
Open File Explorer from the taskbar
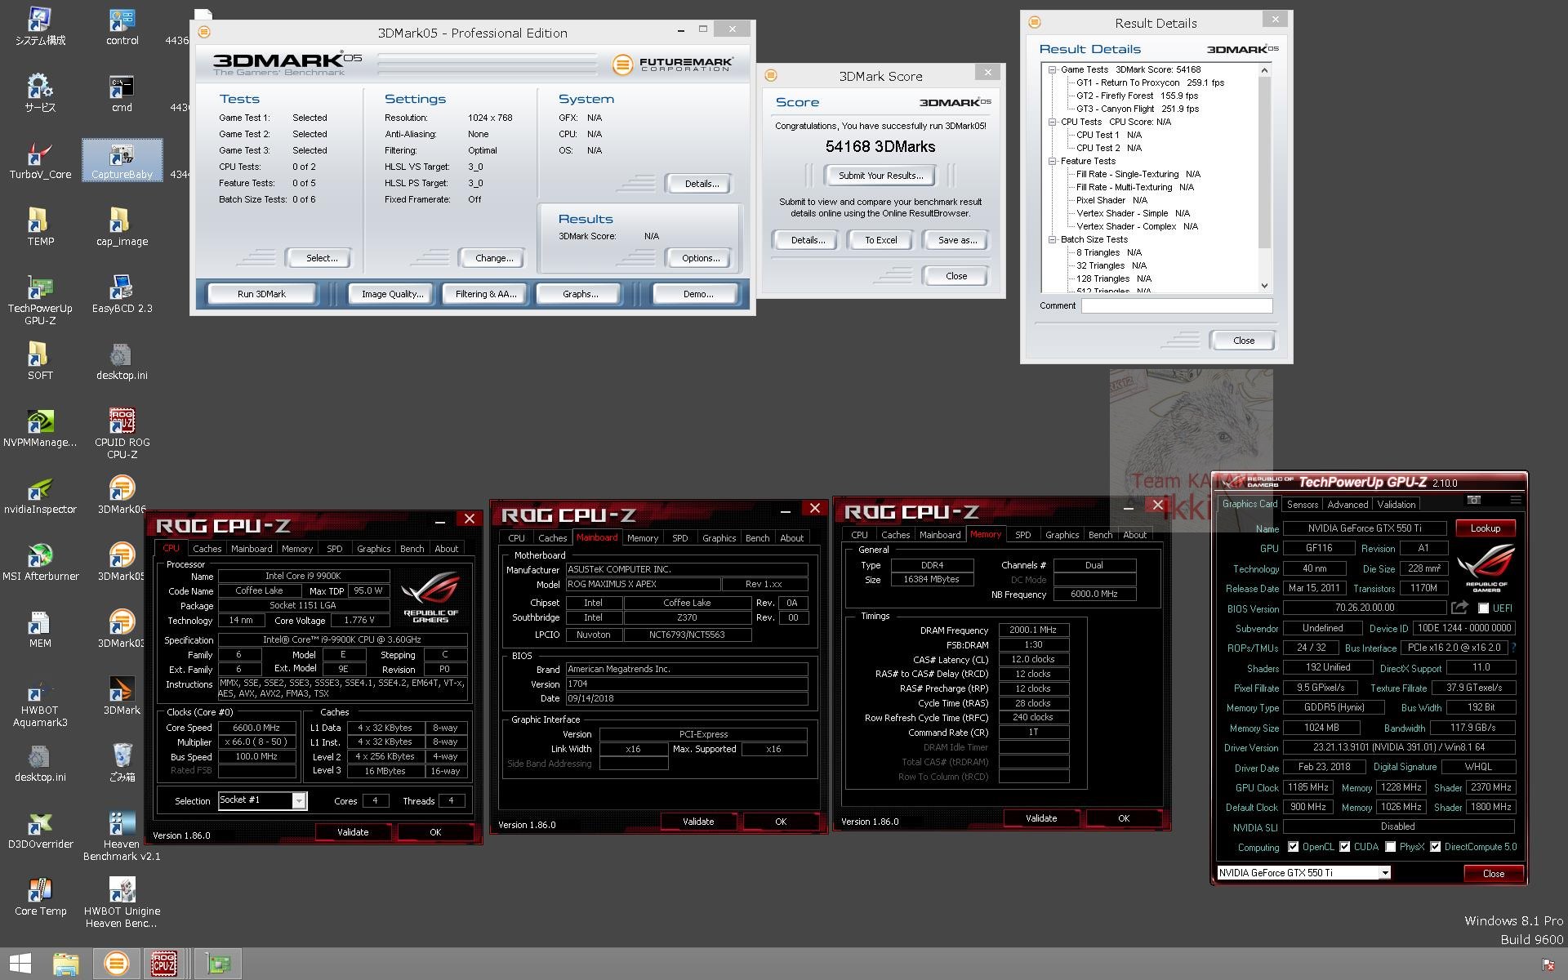pyautogui.click(x=65, y=964)
